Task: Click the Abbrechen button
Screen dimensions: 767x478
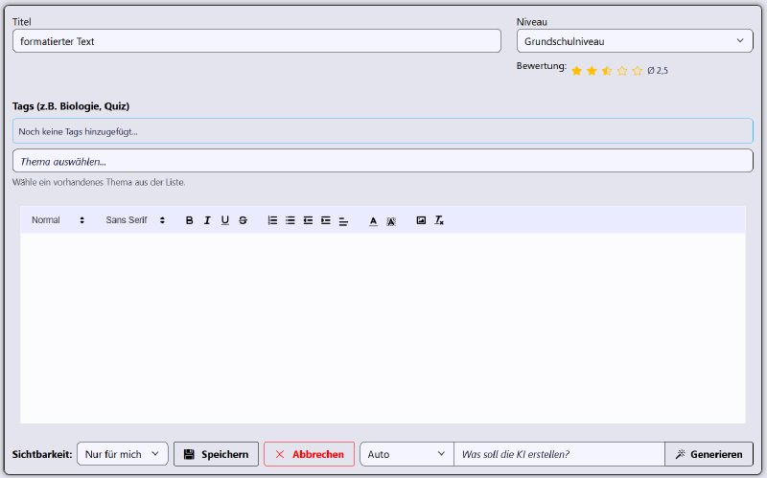Action: 309,454
